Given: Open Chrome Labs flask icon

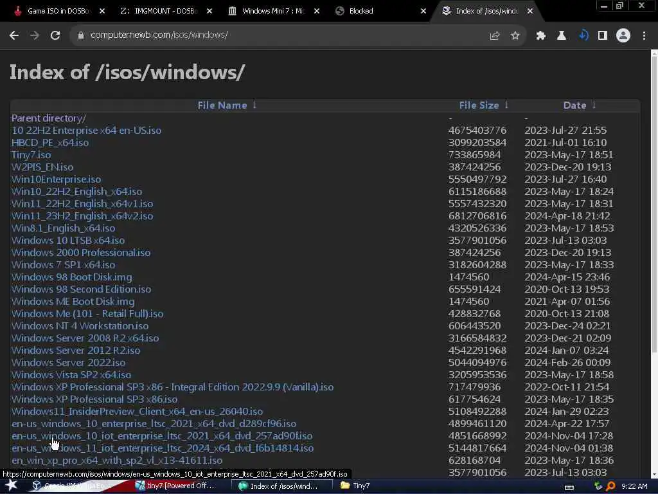Looking at the screenshot, I should [562, 36].
